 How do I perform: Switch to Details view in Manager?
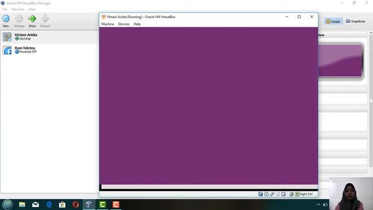click(333, 21)
